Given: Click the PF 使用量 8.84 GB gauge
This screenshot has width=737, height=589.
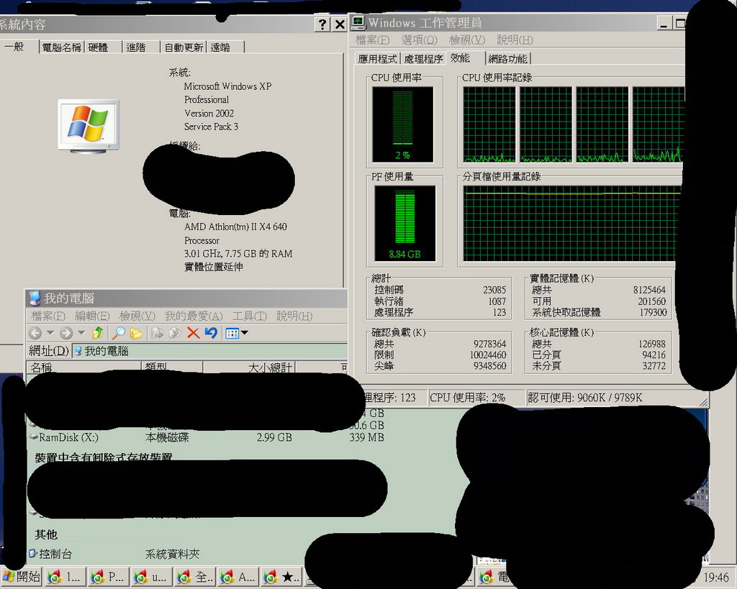Looking at the screenshot, I should tap(404, 223).
